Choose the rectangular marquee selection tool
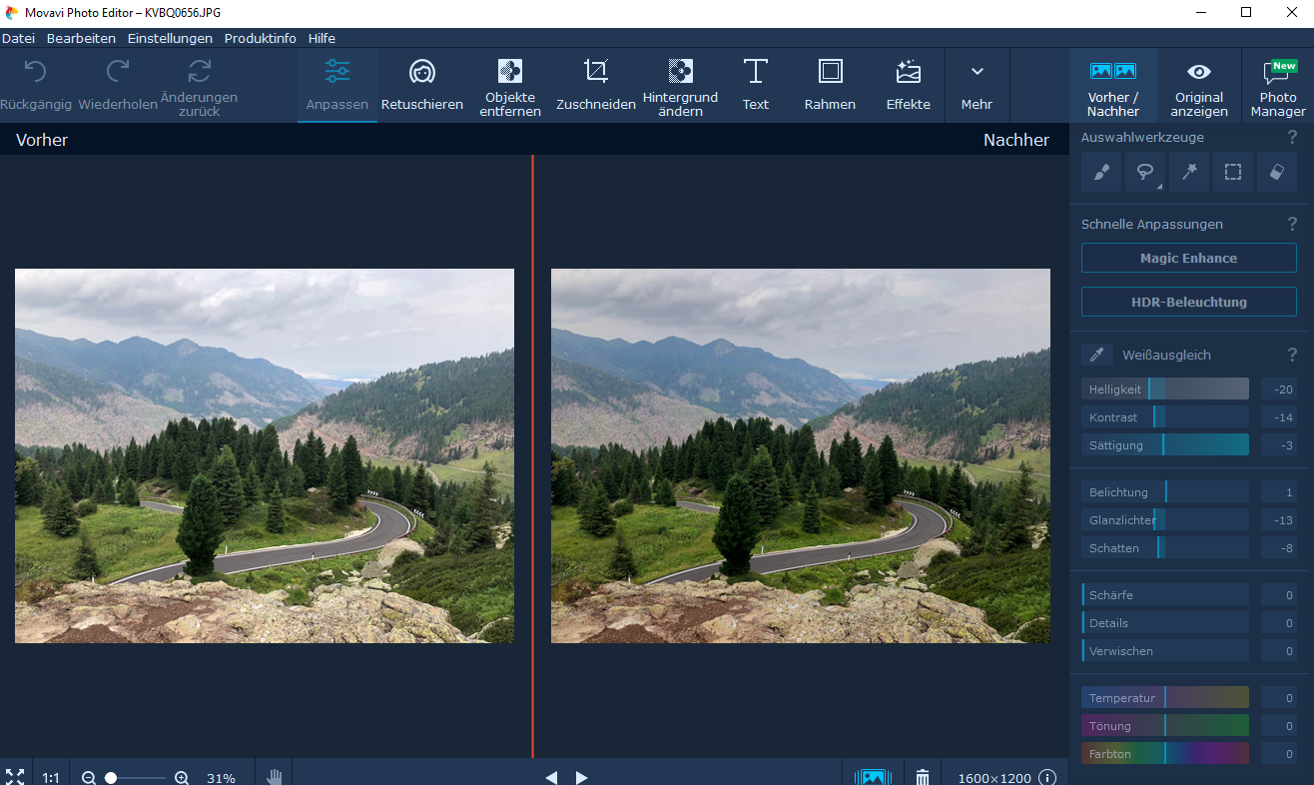This screenshot has height=785, width=1314. click(1233, 172)
